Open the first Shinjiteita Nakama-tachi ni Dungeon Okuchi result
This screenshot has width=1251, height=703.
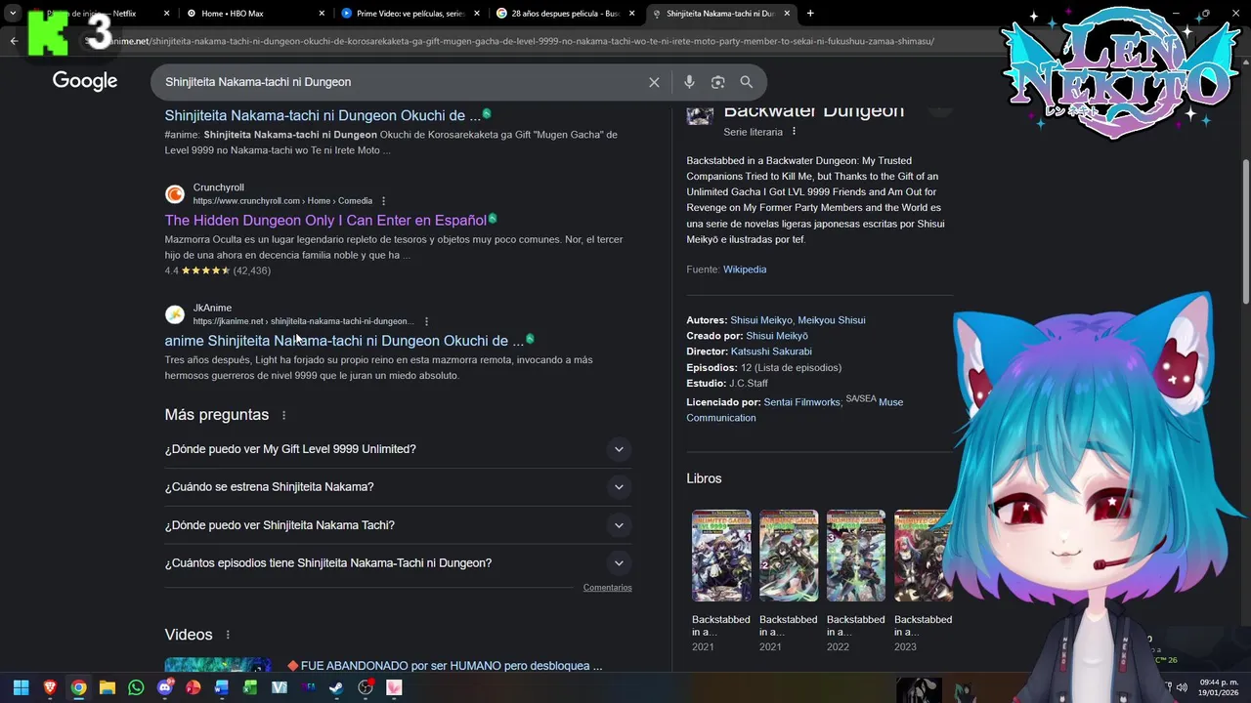coord(323,115)
